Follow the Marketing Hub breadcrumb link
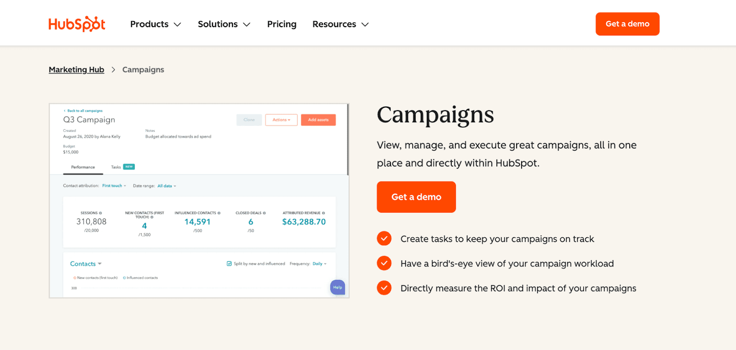736x350 pixels. point(76,69)
